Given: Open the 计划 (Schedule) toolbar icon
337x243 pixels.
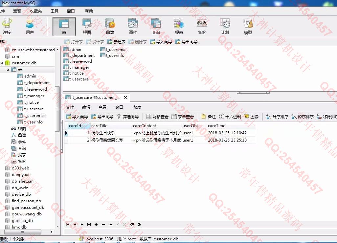Looking at the screenshot, I should pos(225,26).
